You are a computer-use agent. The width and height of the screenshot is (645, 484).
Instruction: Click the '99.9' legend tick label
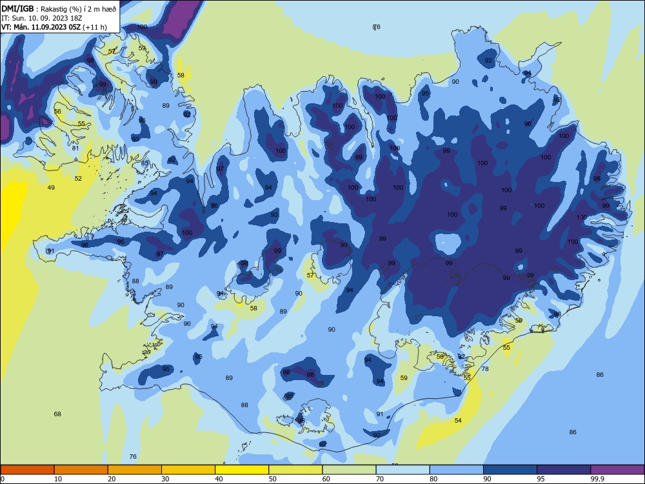point(597,479)
